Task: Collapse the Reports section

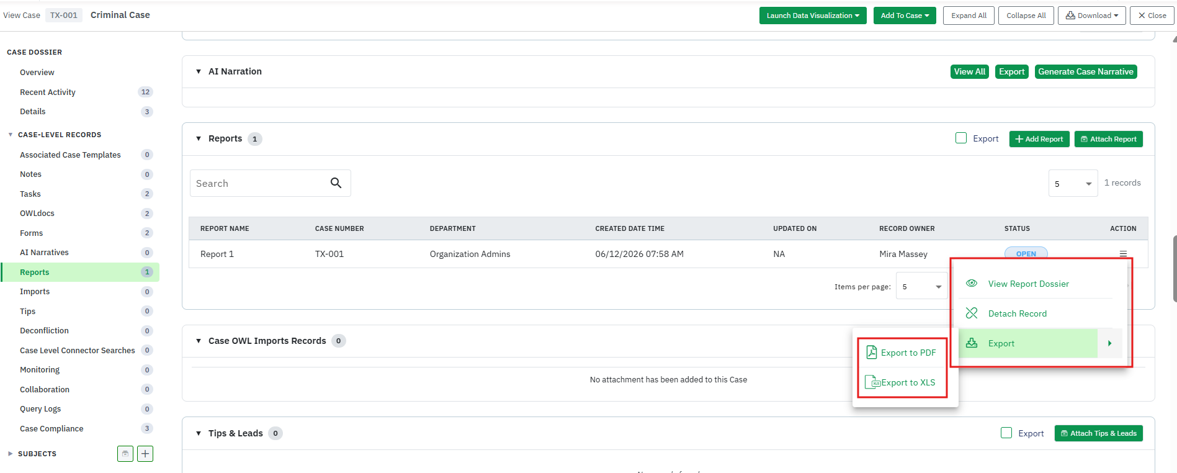Action: pyautogui.click(x=199, y=138)
